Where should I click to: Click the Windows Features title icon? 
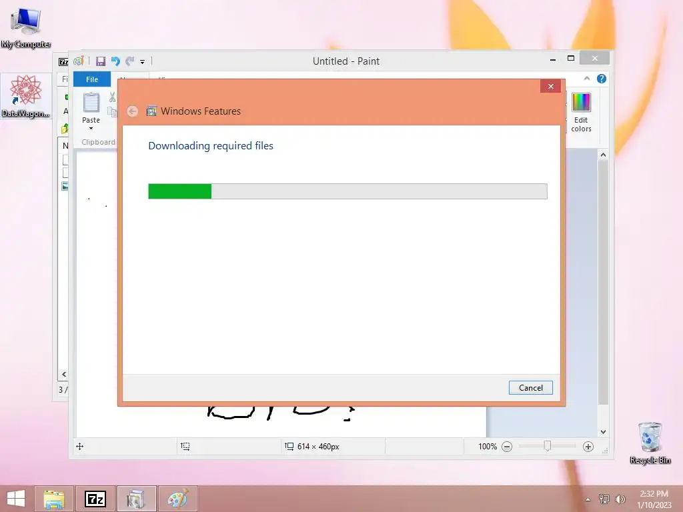click(151, 111)
